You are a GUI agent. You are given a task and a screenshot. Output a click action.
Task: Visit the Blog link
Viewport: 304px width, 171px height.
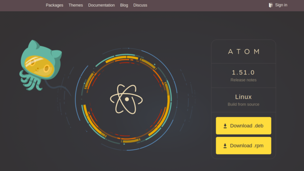(124, 5)
